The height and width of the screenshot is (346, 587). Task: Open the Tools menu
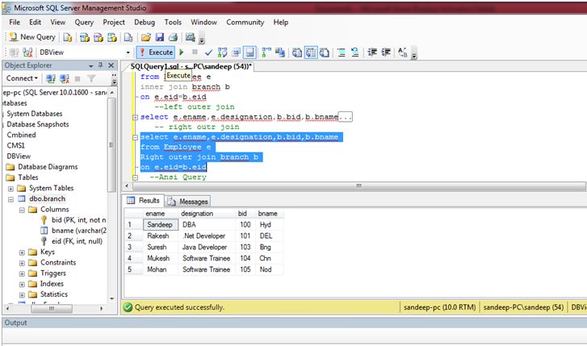coord(173,22)
